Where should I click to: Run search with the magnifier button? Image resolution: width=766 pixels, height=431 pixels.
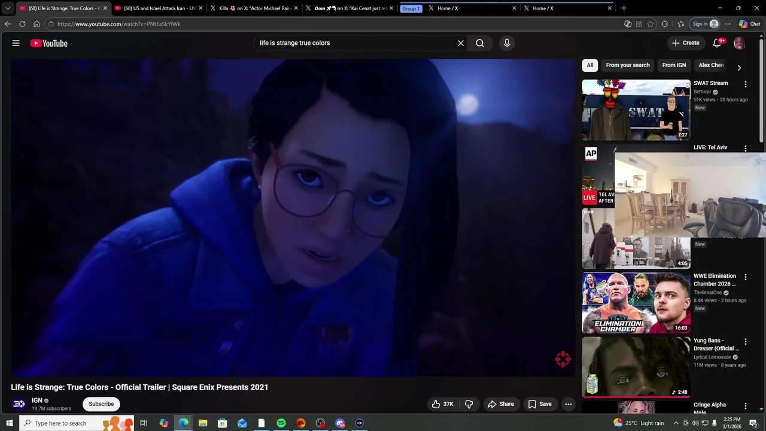point(480,43)
